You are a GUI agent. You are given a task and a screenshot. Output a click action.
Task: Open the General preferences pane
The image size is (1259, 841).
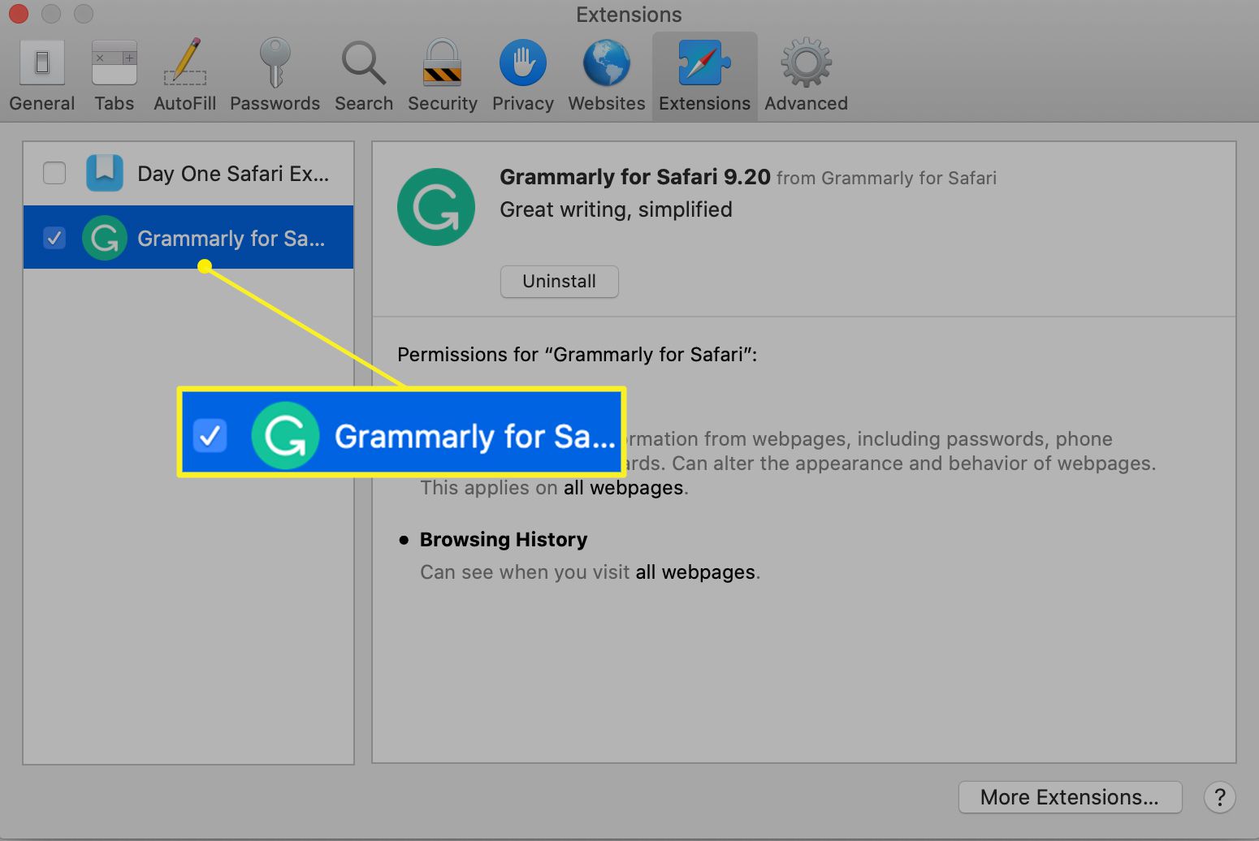42,76
